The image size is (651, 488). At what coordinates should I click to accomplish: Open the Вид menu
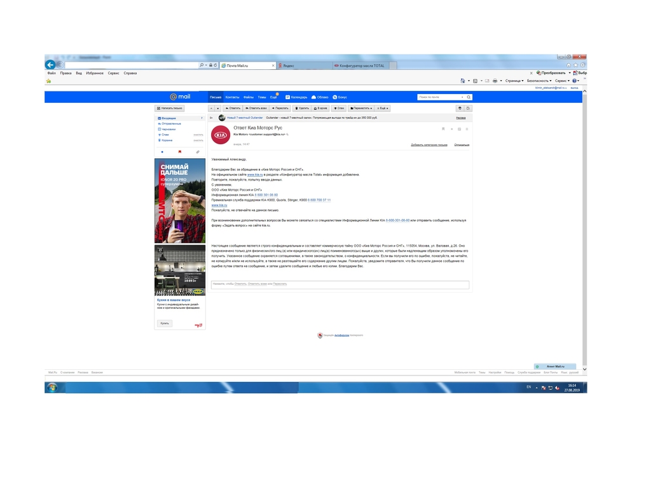(79, 73)
